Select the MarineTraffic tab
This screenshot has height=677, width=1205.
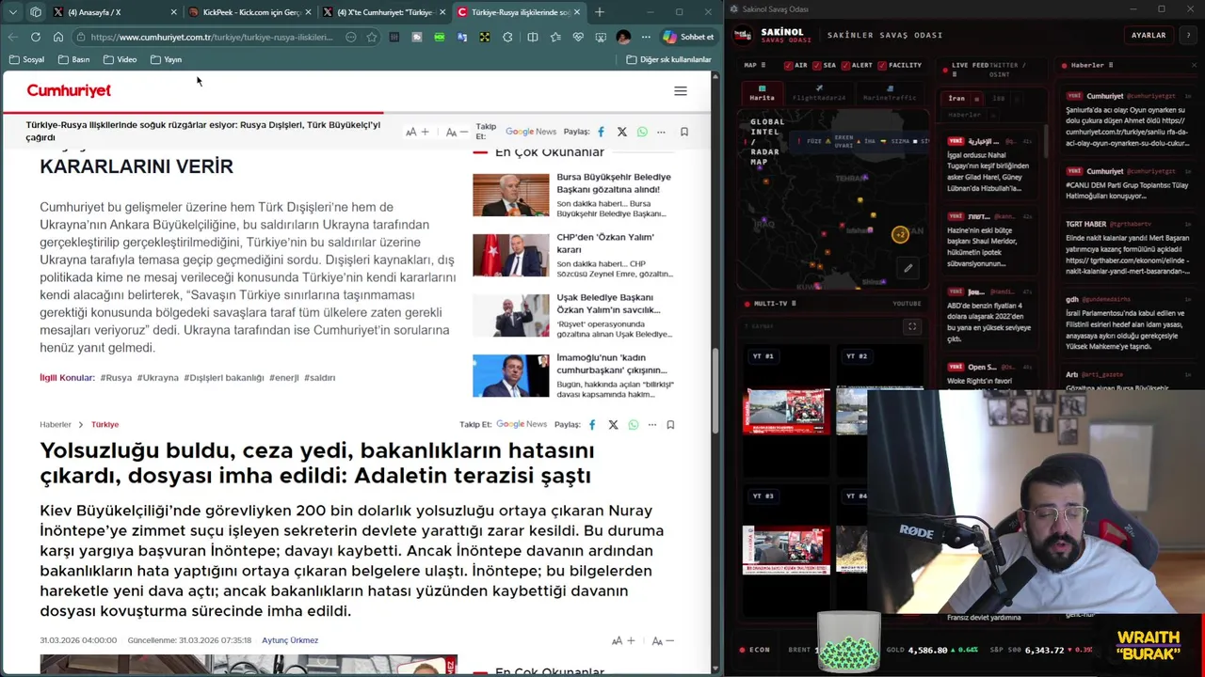click(890, 93)
